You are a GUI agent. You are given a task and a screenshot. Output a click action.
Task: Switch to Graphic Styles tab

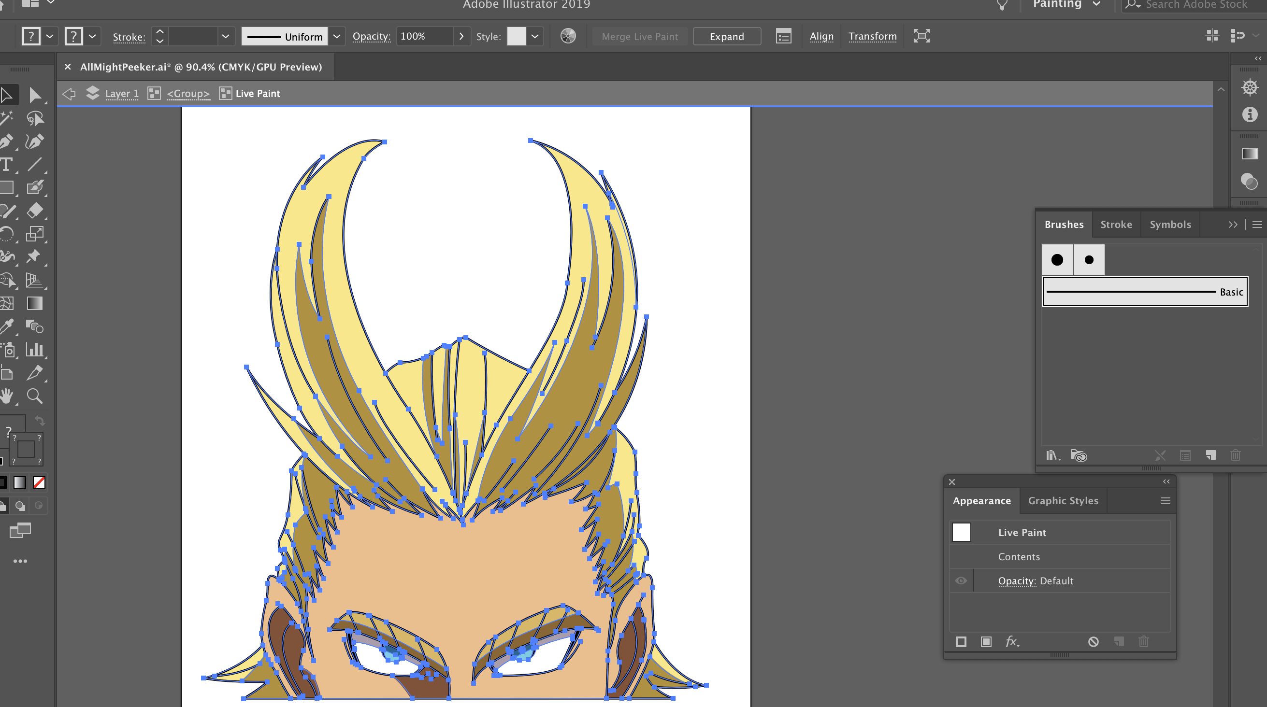coord(1063,500)
